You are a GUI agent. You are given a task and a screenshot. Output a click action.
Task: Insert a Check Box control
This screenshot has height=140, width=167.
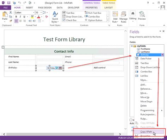click(x=69, y=20)
